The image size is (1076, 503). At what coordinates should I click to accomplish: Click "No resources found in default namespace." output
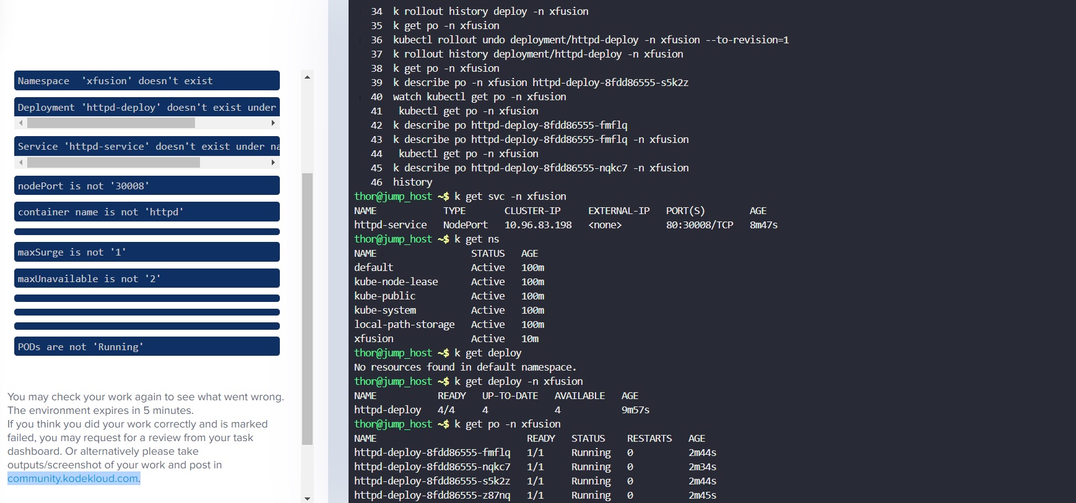[x=466, y=367]
